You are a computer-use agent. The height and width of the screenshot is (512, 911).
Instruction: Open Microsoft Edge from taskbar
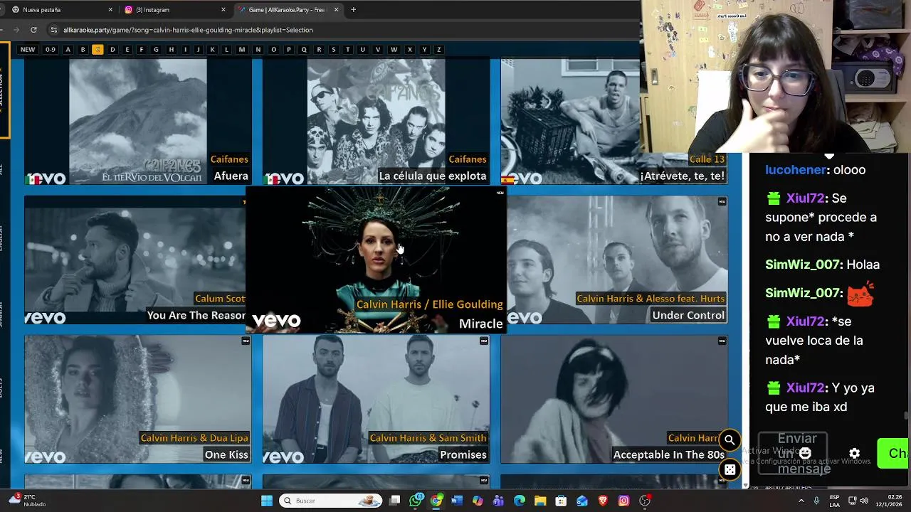[x=520, y=501]
